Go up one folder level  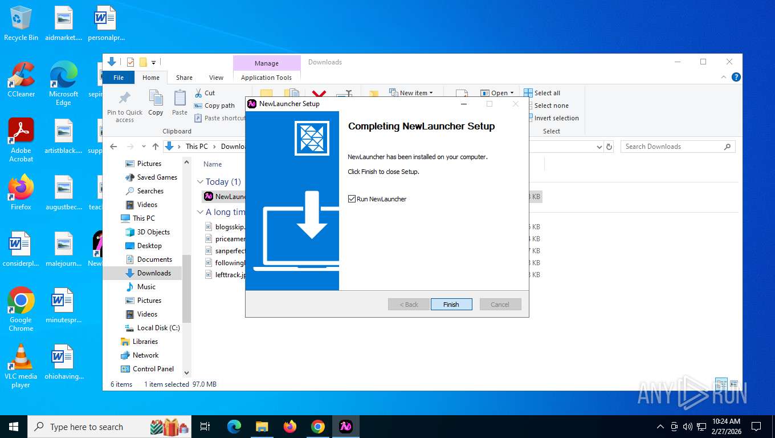tap(156, 147)
